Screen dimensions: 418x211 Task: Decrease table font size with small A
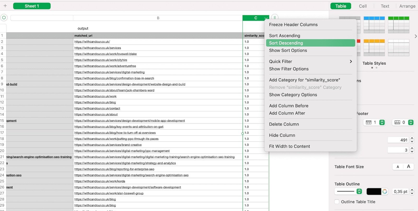(x=398, y=167)
